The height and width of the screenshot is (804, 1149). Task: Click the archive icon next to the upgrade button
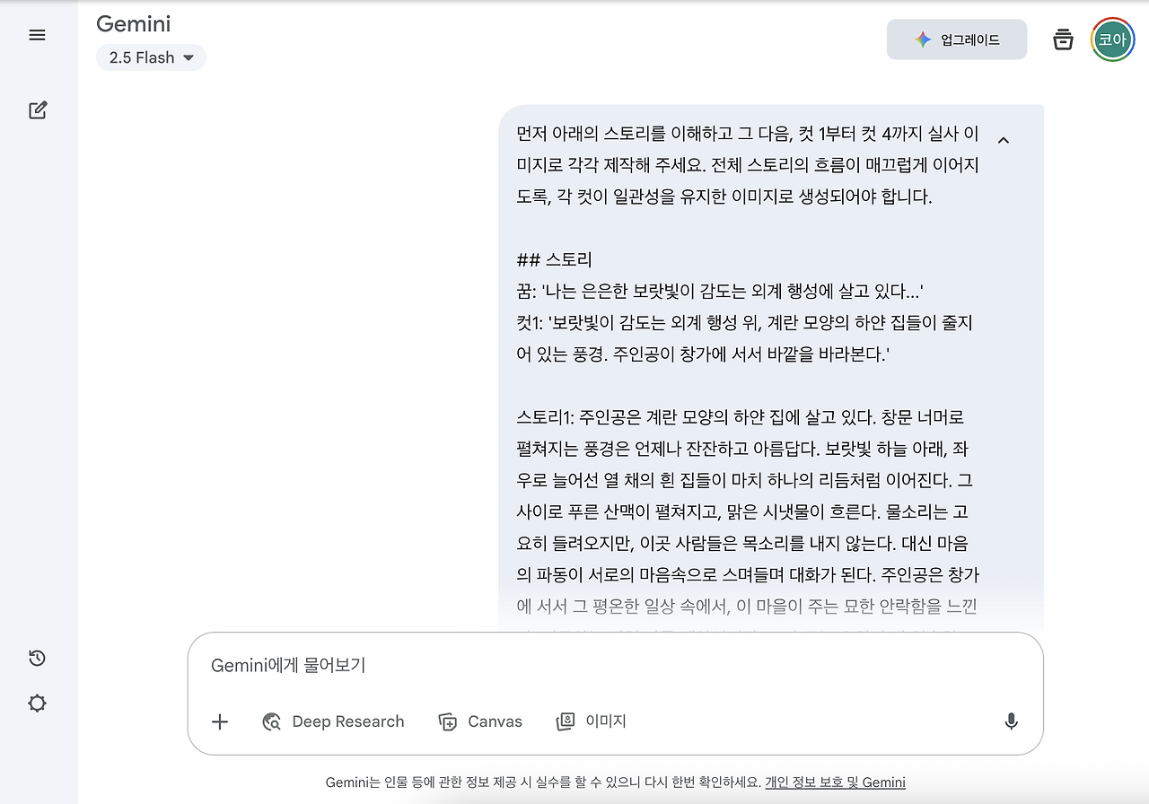coord(1063,39)
